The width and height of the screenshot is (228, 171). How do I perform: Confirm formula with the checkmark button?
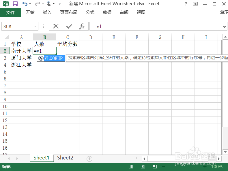[x=69, y=26]
